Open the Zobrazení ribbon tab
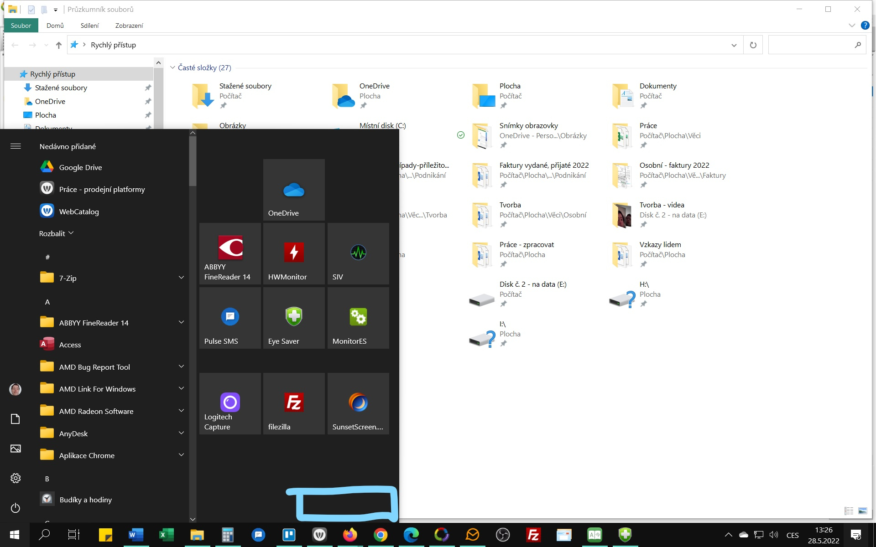This screenshot has width=876, height=547. click(129, 26)
